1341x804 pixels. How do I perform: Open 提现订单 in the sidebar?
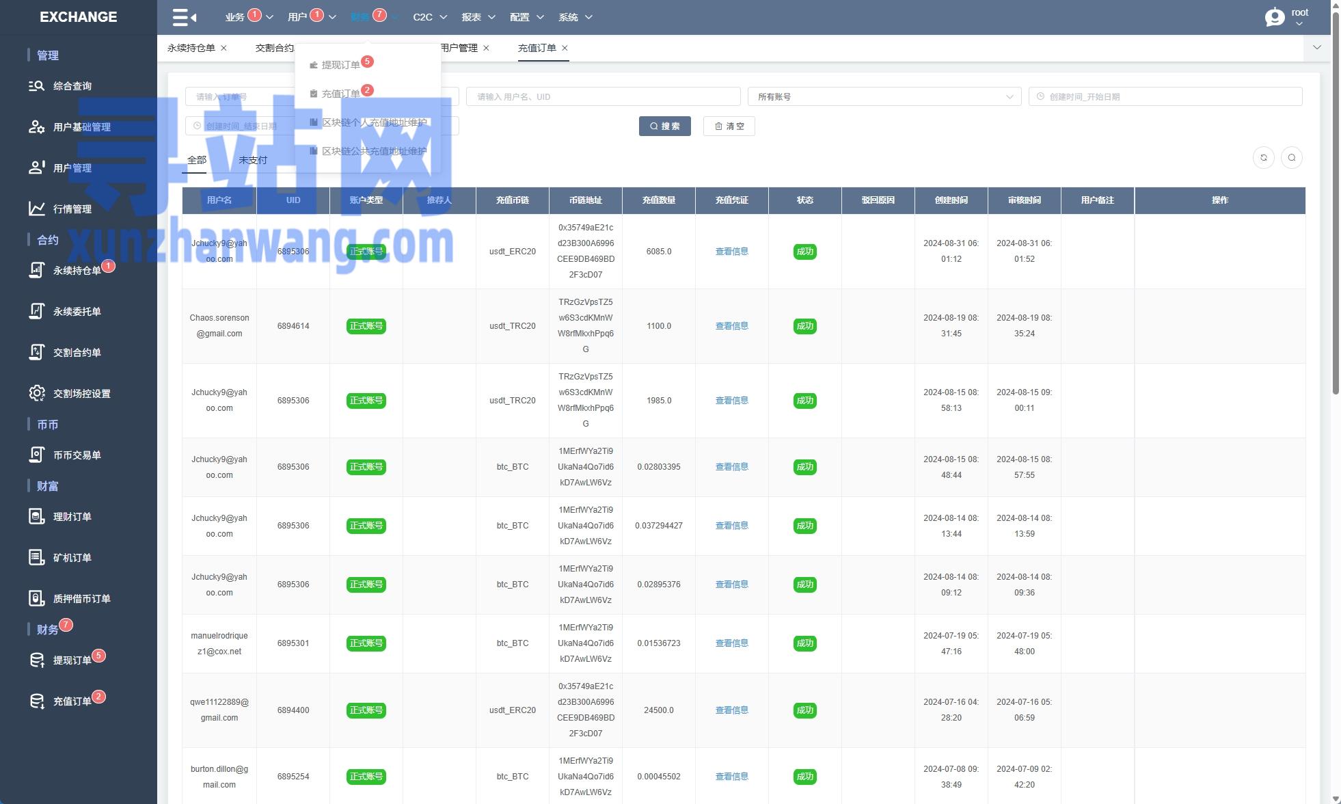(72, 660)
